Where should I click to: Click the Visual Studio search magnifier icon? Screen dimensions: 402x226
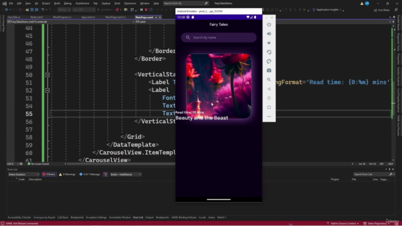pyautogui.click(x=206, y=3)
